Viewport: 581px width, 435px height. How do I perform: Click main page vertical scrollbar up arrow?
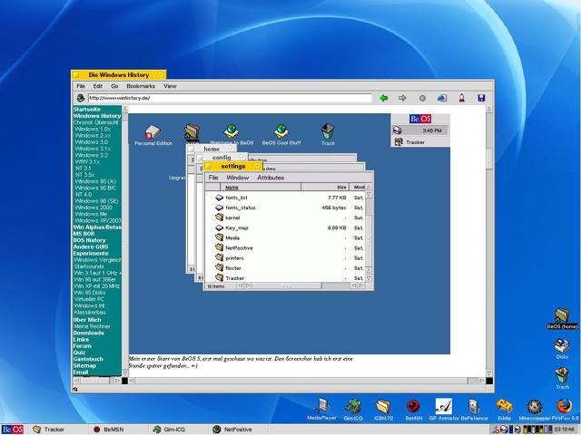[x=489, y=109]
